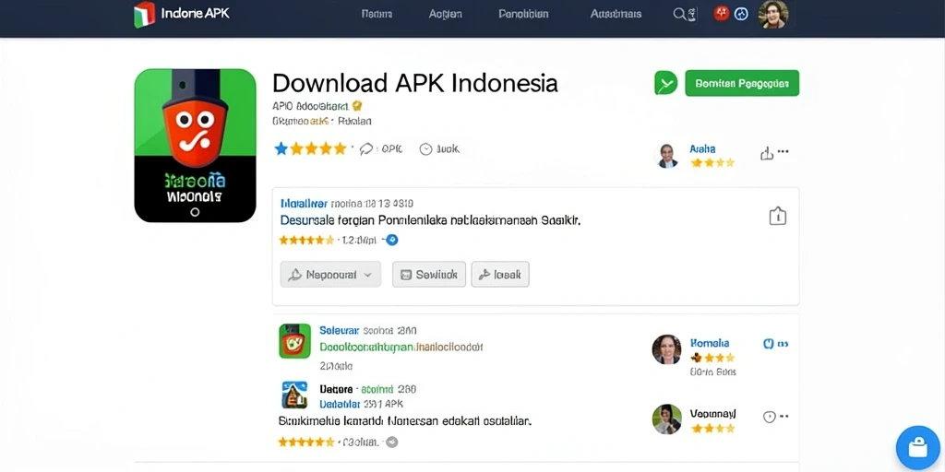This screenshot has height=472, width=945.
Task: Click the Veponnayl username
Action: [713, 414]
